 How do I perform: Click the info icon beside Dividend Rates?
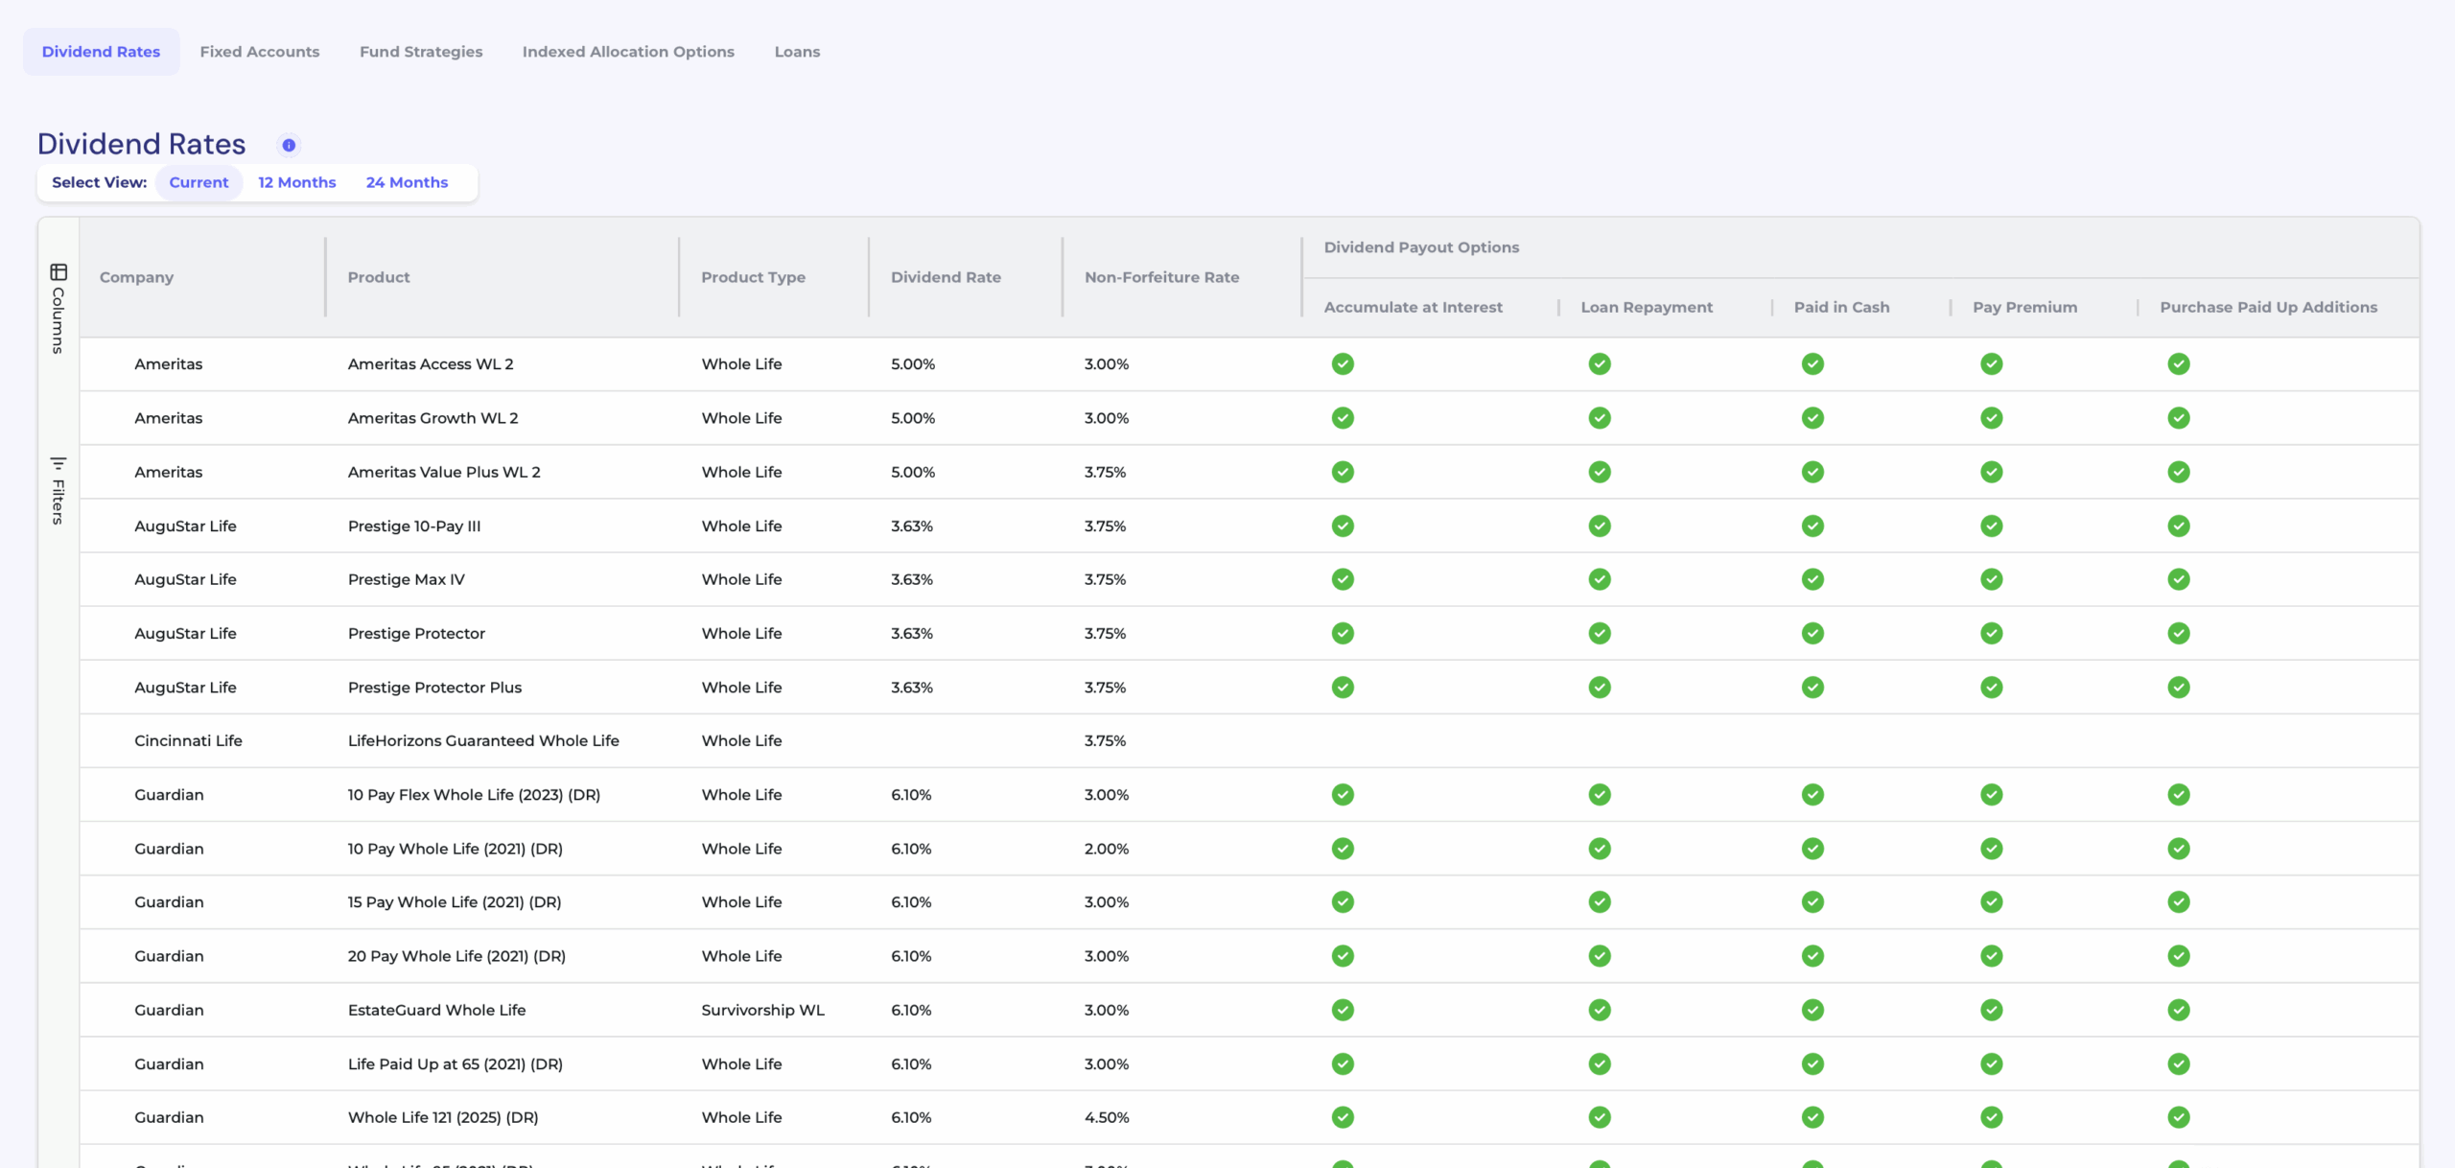pyautogui.click(x=289, y=145)
